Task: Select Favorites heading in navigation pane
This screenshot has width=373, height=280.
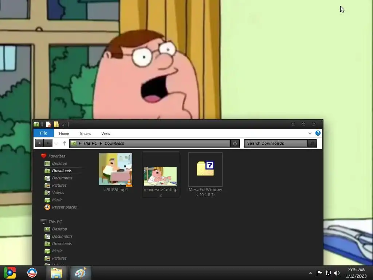Action: 56,156
